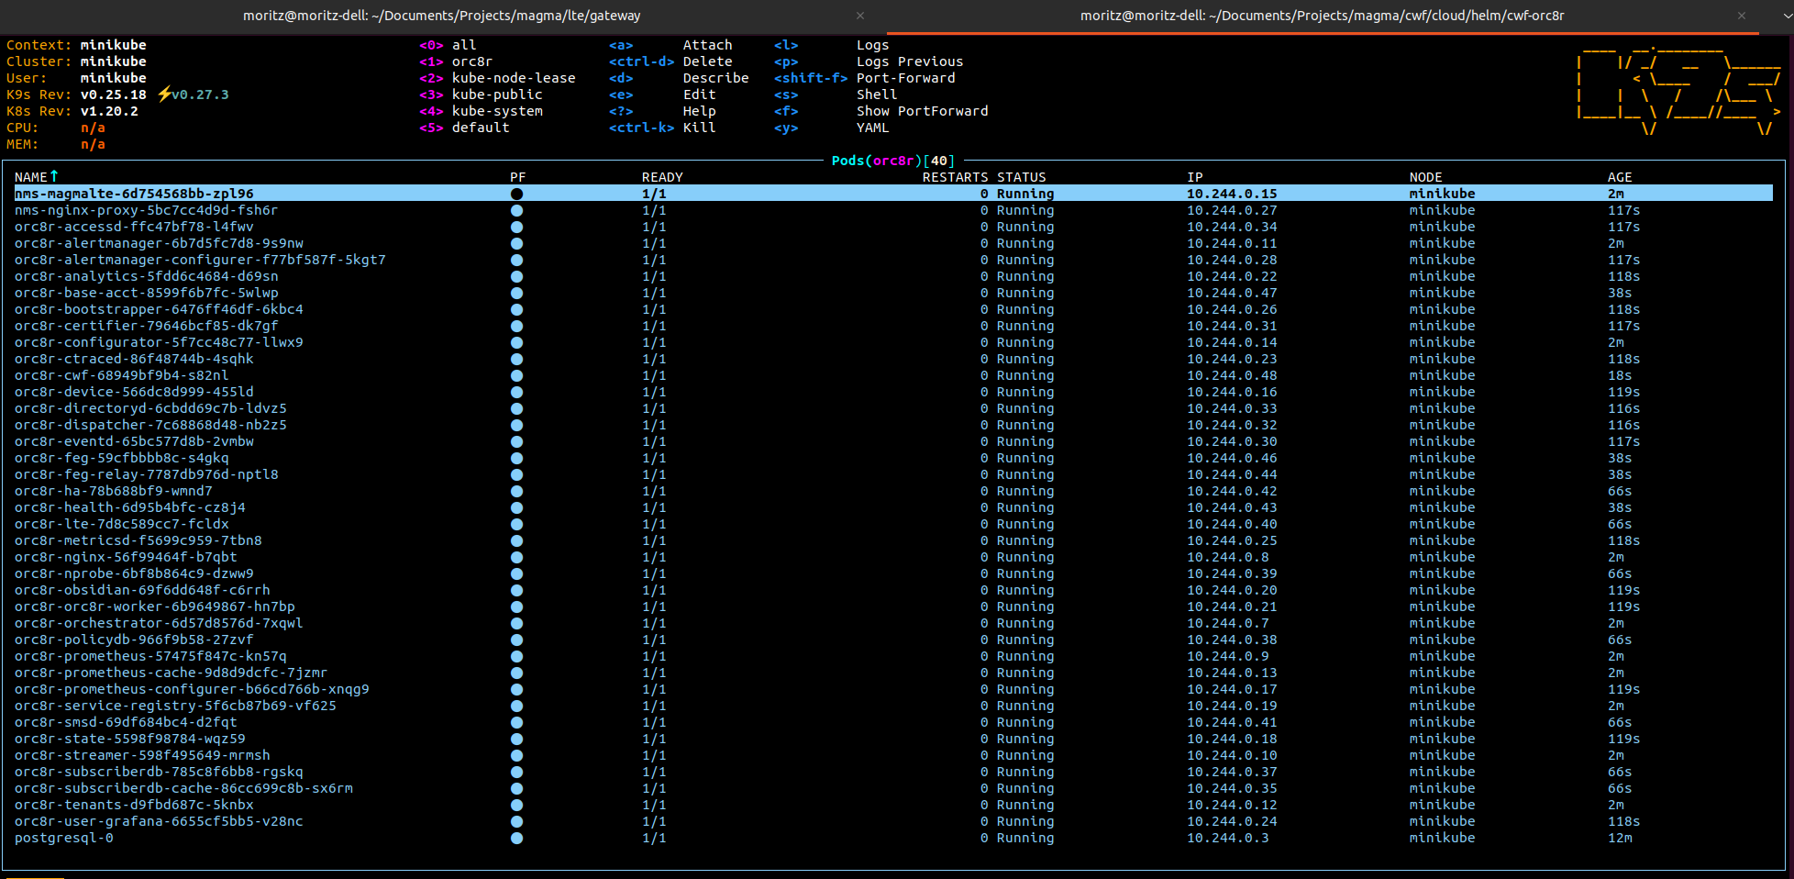
Task: Click port-forward dot for nms-nginx-proxy pod
Action: (x=516, y=211)
